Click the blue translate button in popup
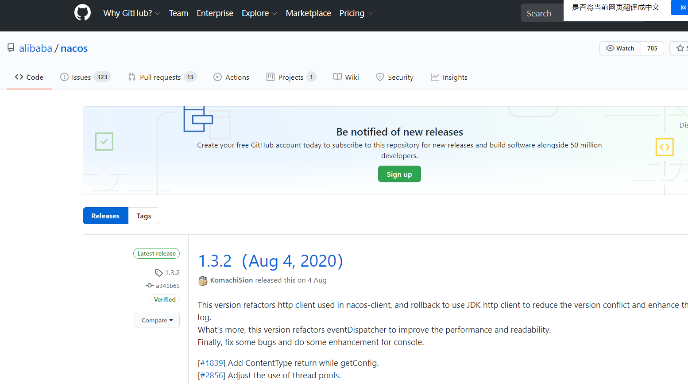Screen dimensions: 688x384 pos(680,8)
